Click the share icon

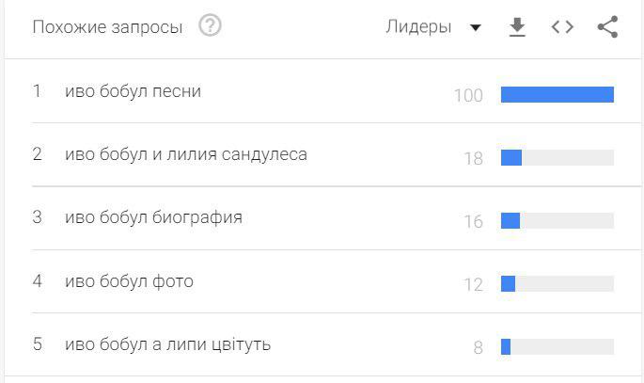coord(607,27)
